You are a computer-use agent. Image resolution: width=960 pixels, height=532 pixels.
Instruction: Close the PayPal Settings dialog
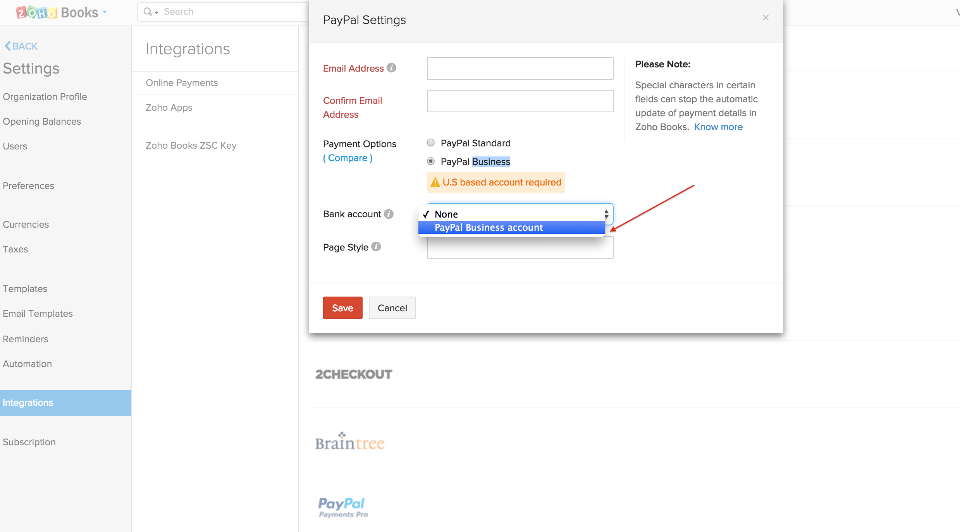pos(766,18)
